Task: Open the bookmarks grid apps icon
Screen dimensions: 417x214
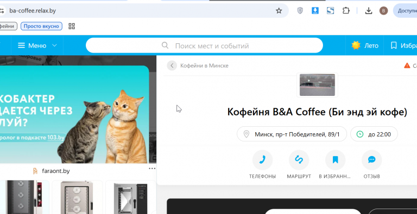Action: click(72, 26)
